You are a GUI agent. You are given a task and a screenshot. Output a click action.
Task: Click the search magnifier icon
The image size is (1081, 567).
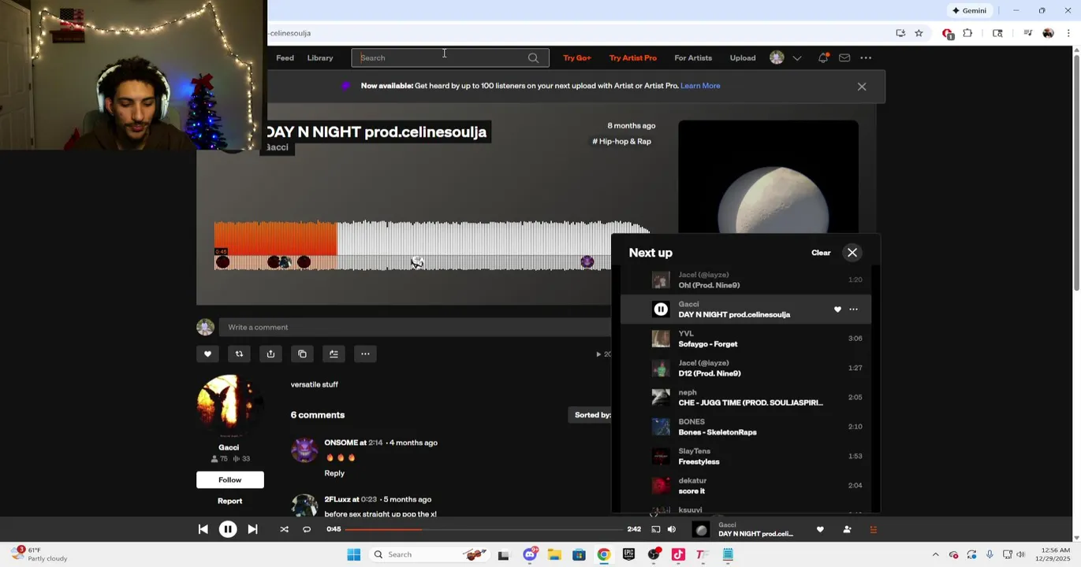(x=533, y=57)
